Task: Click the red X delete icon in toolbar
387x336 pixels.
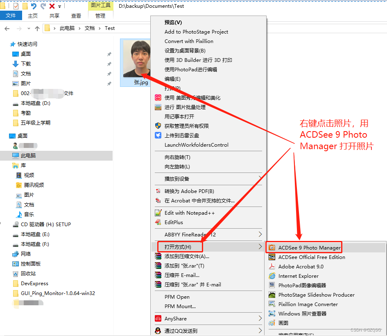Action: [x=52, y=6]
